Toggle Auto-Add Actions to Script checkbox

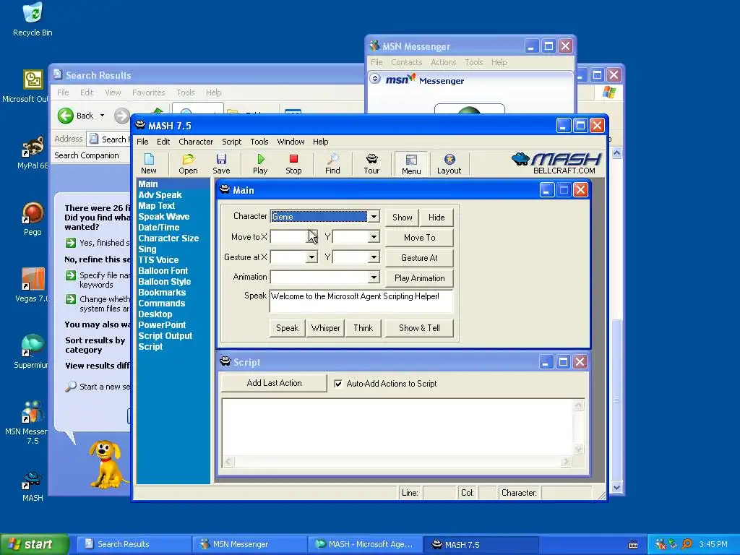[338, 384]
